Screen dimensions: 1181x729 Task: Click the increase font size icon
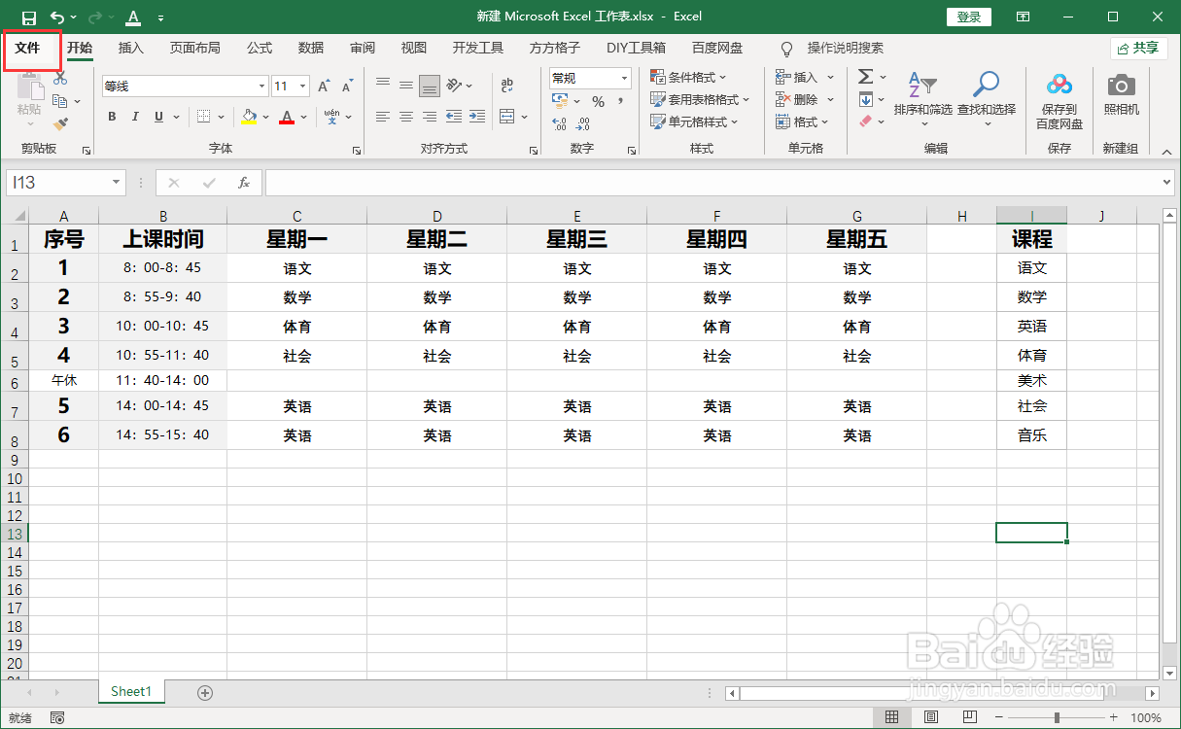pos(322,86)
